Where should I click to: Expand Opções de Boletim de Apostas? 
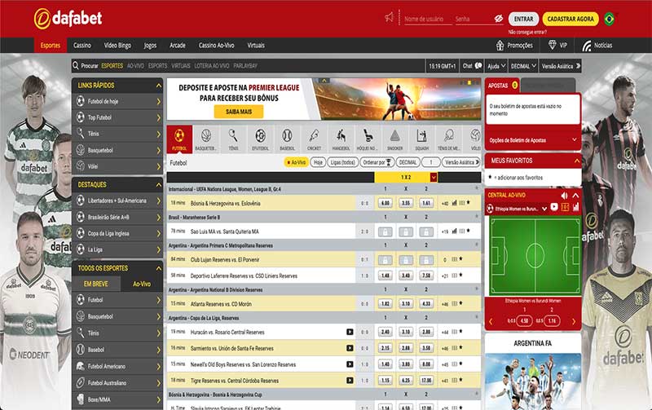[x=533, y=140]
